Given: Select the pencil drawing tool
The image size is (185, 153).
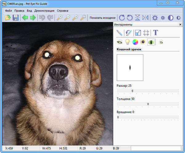Looking at the screenshot, I should (x=120, y=32).
